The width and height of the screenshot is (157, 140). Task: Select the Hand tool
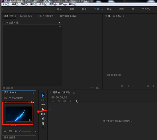(x=43, y=124)
